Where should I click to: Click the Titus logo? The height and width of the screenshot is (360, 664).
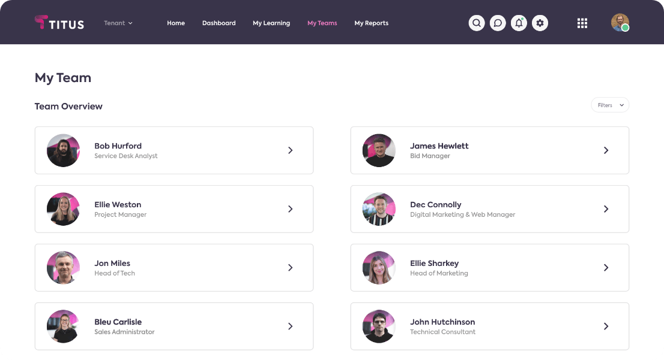click(x=59, y=23)
